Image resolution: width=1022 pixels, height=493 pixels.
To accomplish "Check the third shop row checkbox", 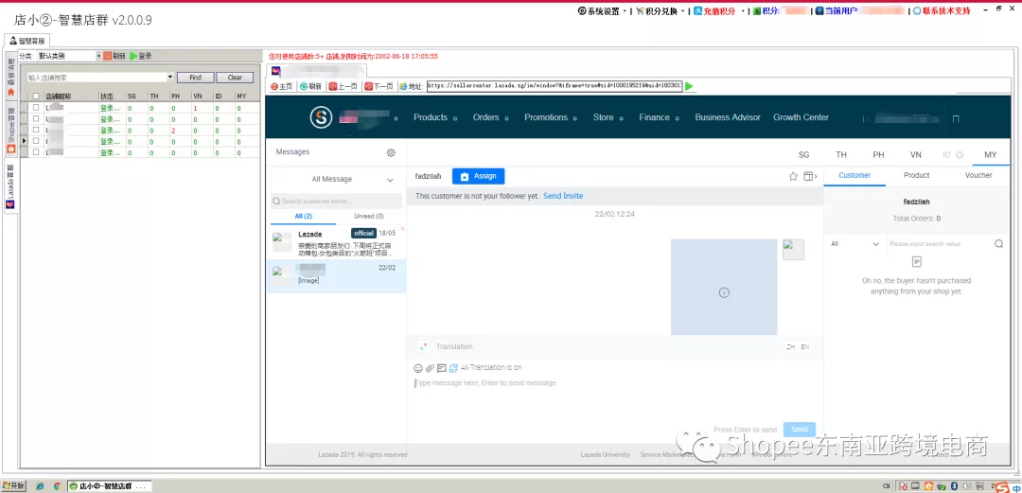I will click(x=37, y=130).
